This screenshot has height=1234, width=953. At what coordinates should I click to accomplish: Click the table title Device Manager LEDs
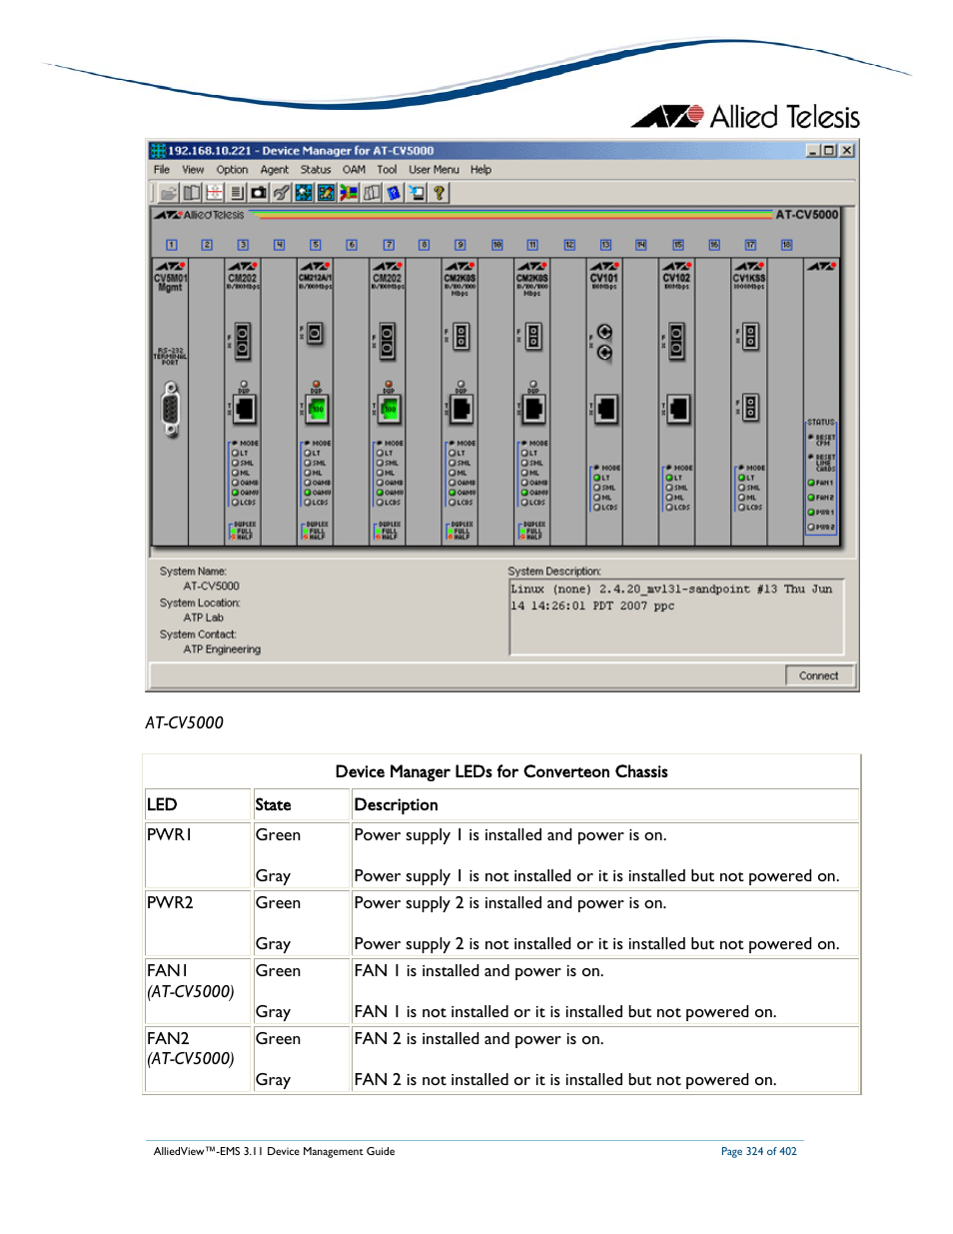point(501,771)
